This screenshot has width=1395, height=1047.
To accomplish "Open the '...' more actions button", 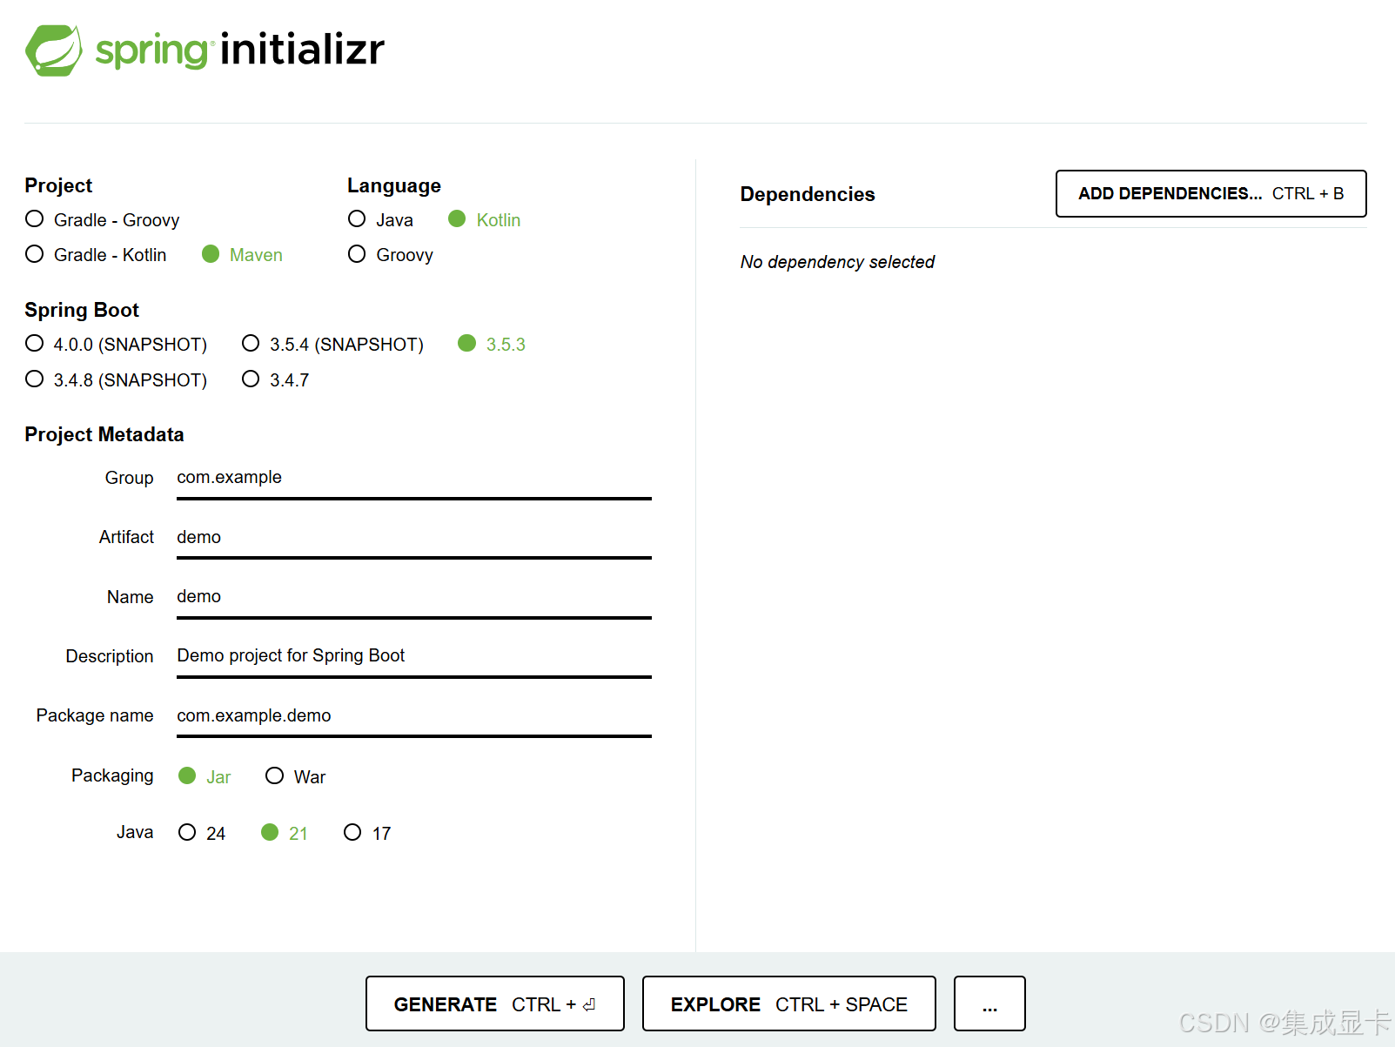I will click(x=989, y=1003).
